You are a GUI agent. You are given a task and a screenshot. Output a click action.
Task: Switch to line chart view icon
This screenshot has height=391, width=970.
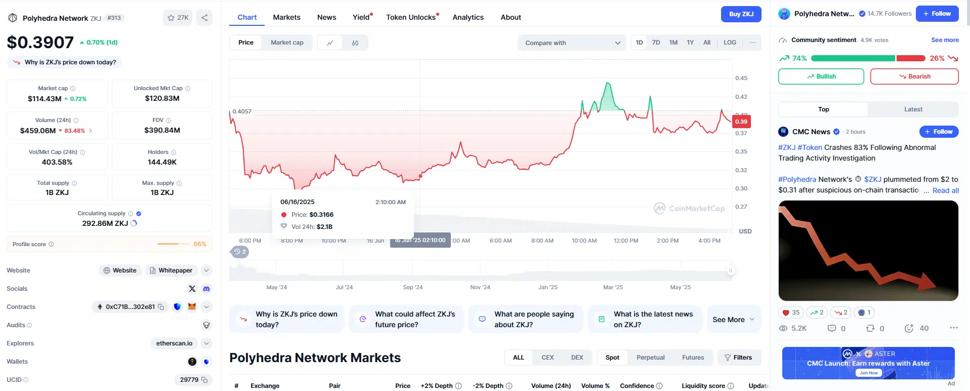click(x=330, y=43)
